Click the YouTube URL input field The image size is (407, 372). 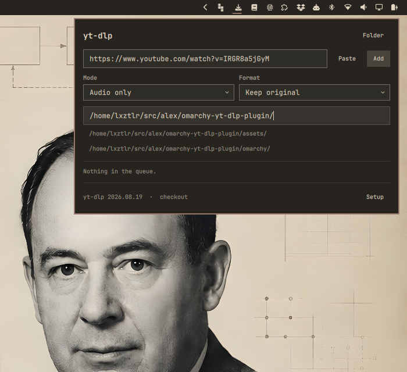[205, 59]
